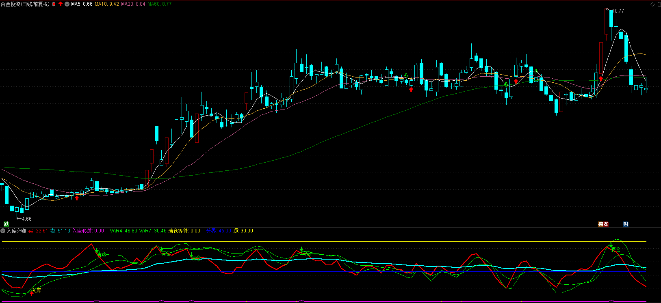Click the first 清仓 signal in indicator pane
This screenshot has height=303, width=661.
point(101,254)
